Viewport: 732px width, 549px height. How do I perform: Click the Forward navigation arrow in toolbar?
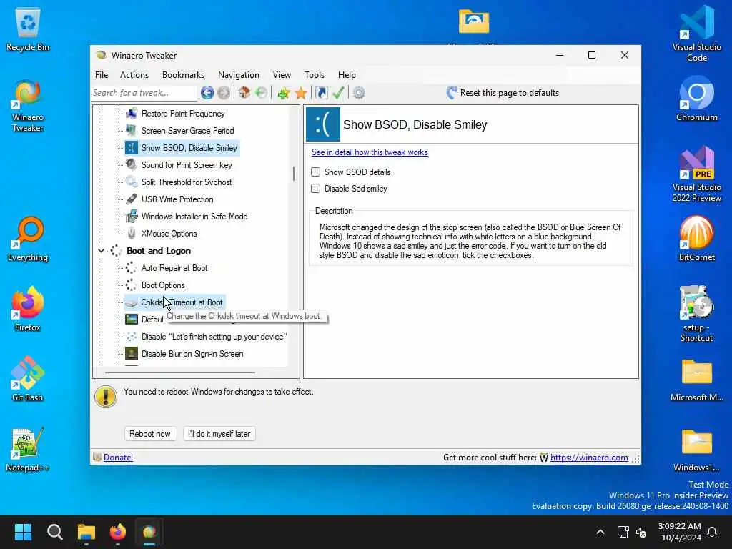[224, 93]
